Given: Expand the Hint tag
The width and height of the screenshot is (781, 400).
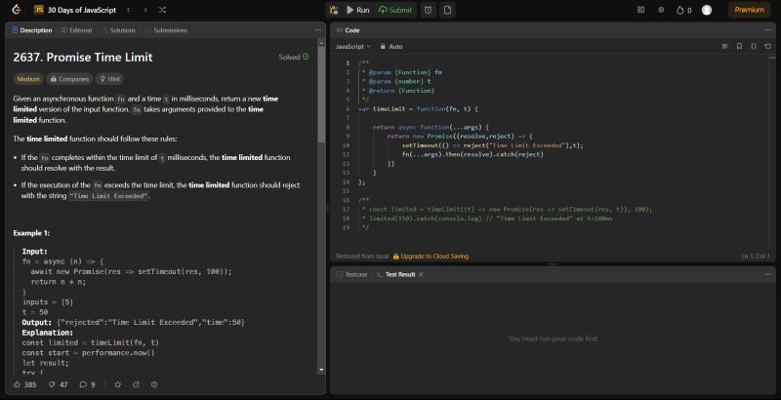Looking at the screenshot, I should coord(110,78).
